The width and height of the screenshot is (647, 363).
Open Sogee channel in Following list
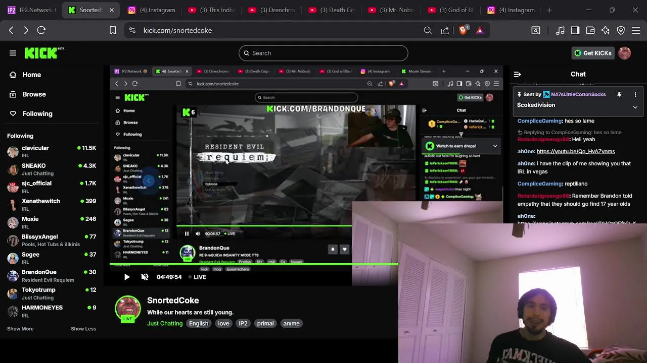(52, 258)
